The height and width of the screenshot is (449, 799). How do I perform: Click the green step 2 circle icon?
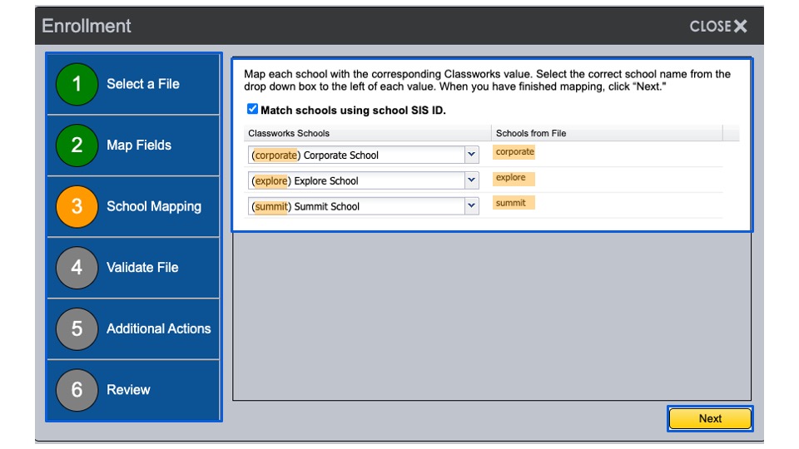click(77, 145)
